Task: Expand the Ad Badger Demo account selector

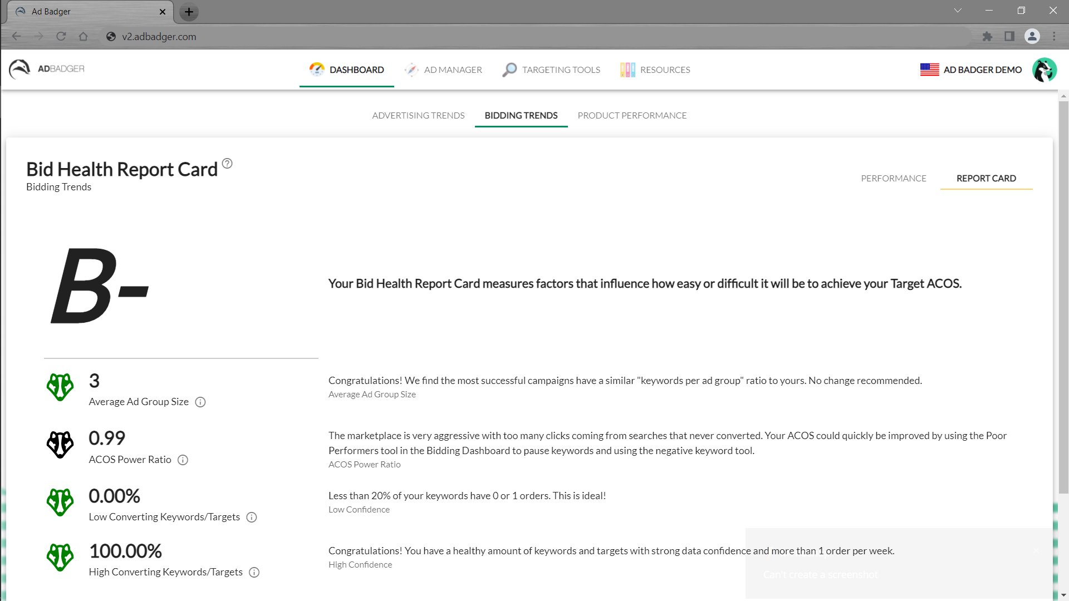Action: tap(982, 70)
